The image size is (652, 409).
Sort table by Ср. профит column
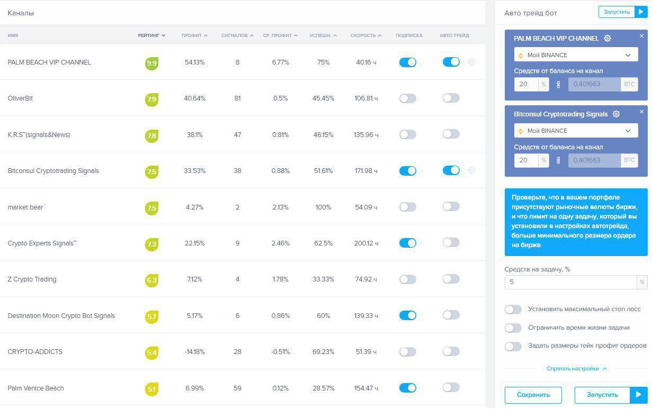280,35
